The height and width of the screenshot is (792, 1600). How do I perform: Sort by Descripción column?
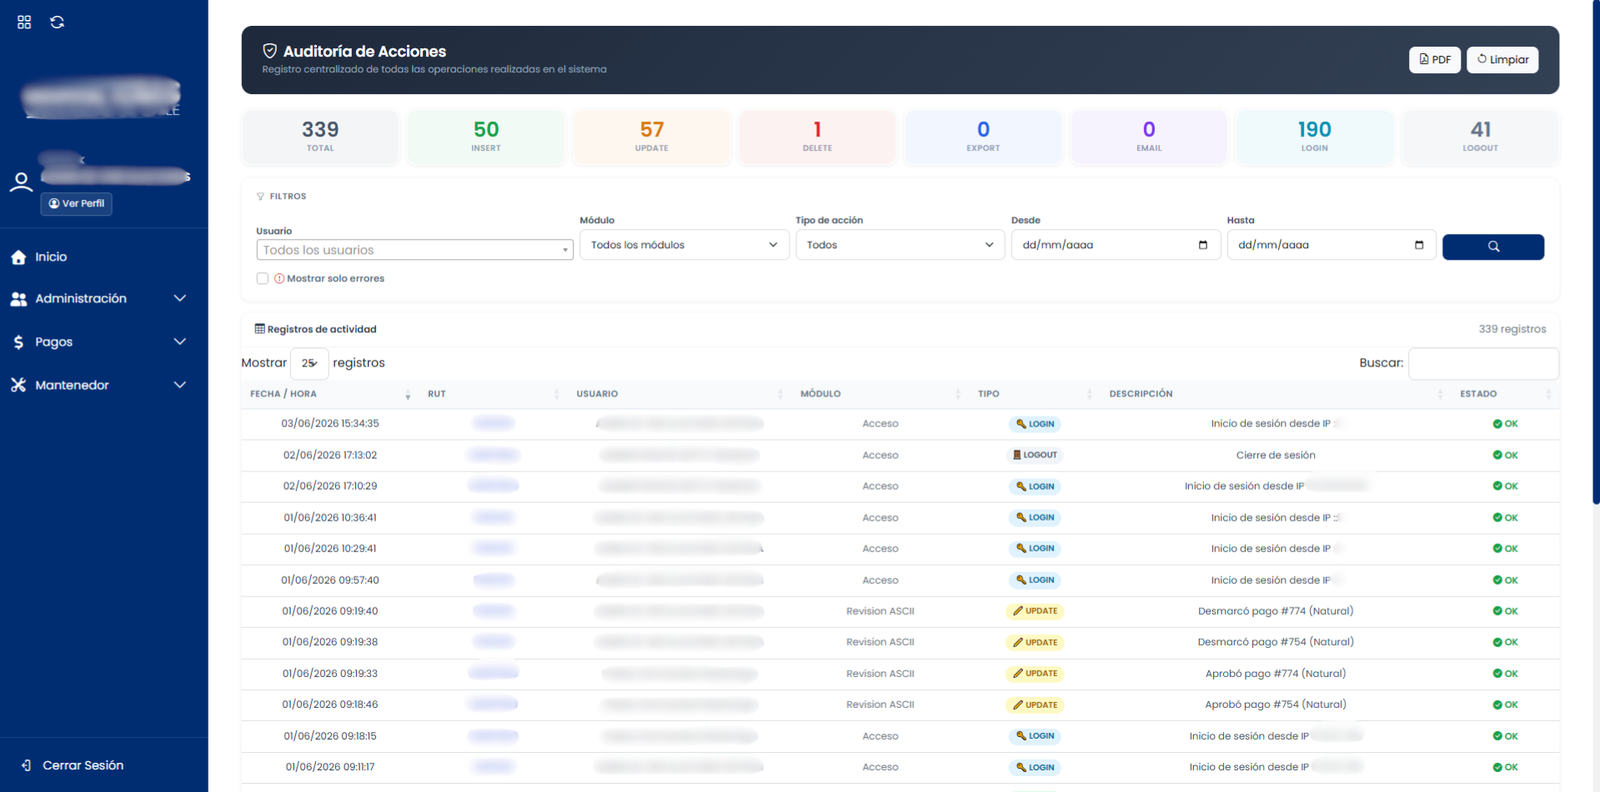click(1276, 394)
